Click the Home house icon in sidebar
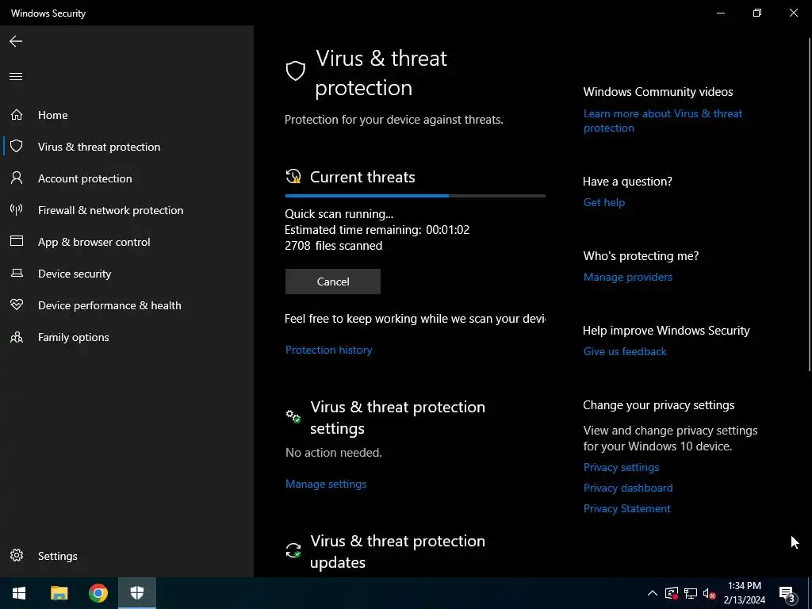812x609 pixels. pos(17,114)
